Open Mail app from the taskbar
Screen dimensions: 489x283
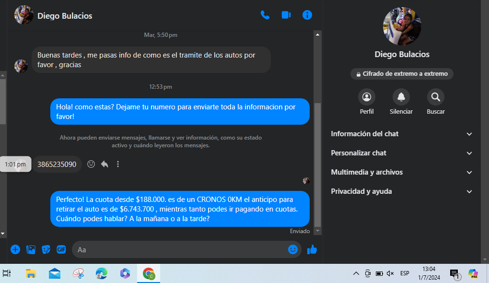click(x=55, y=273)
